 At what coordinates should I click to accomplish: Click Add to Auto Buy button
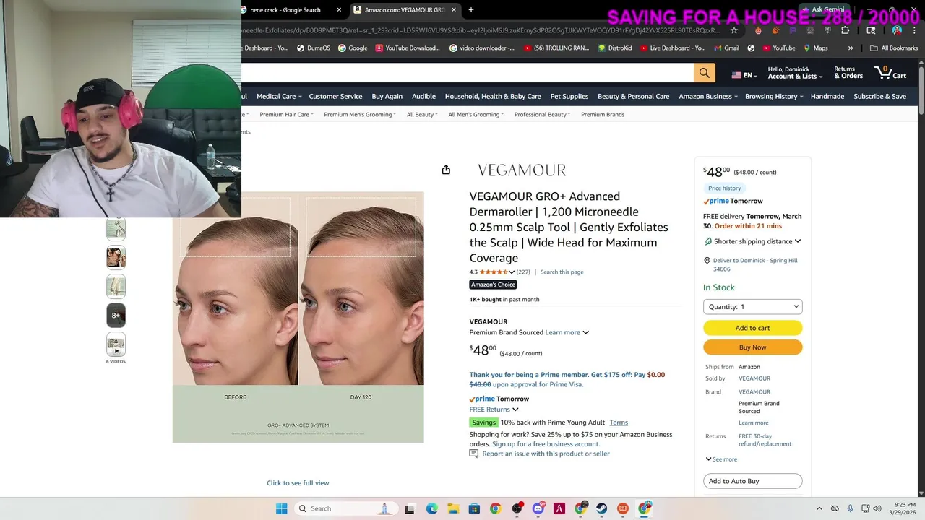752,481
